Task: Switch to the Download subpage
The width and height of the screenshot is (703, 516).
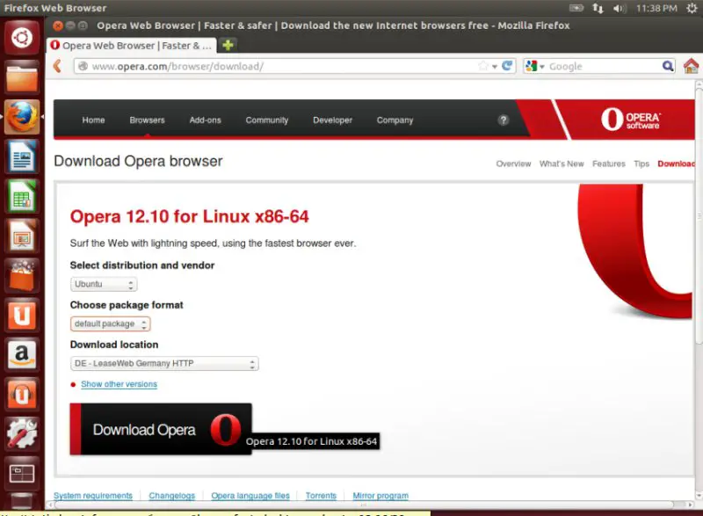Action: click(x=676, y=164)
